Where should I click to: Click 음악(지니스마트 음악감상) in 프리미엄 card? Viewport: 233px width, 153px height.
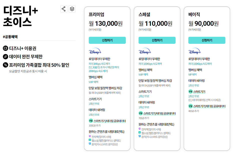tap(105, 144)
